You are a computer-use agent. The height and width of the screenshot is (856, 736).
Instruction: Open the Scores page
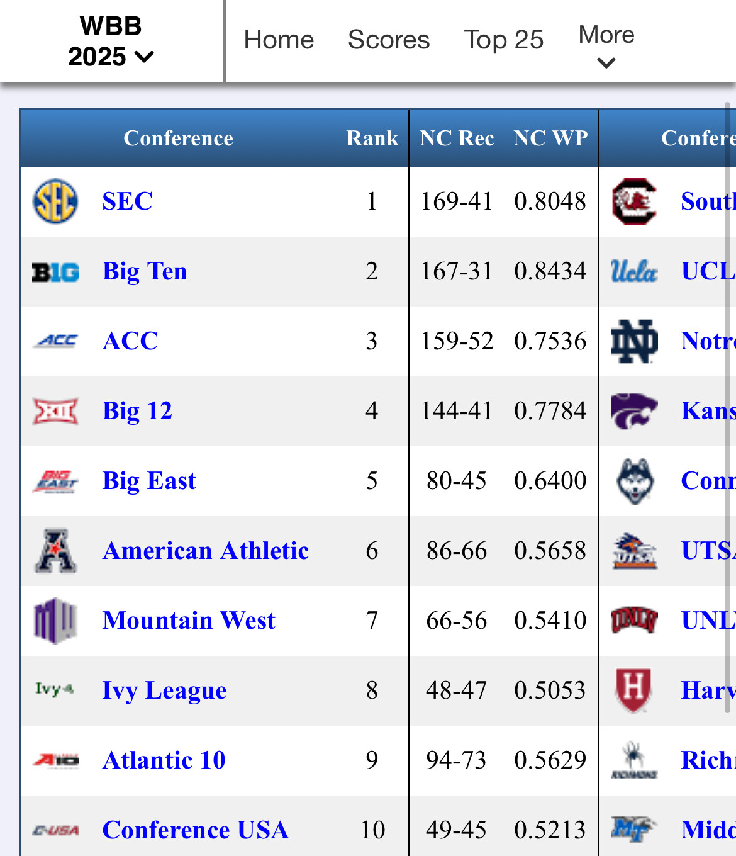click(x=389, y=40)
